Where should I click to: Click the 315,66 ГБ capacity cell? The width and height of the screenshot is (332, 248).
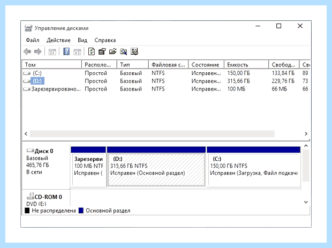click(x=239, y=81)
